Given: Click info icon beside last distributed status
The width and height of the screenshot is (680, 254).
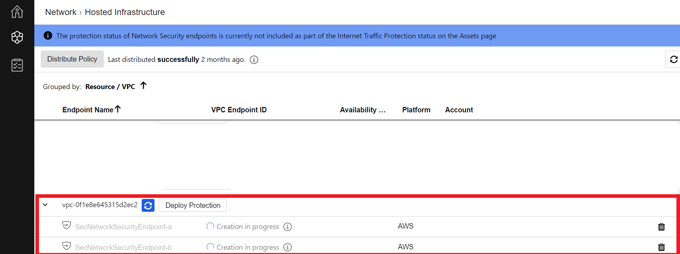Looking at the screenshot, I should tap(254, 60).
